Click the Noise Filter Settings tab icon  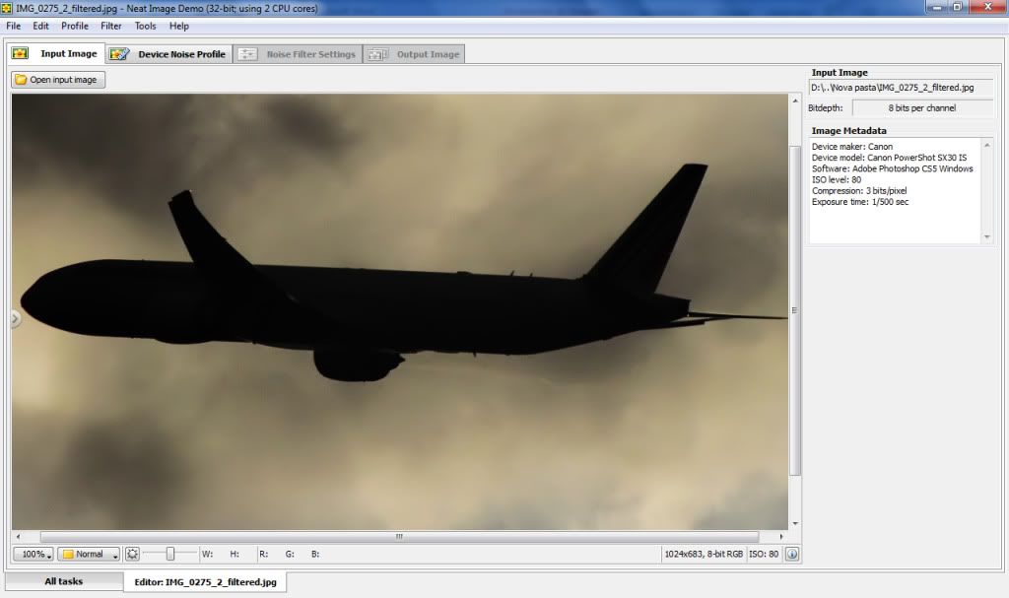click(x=247, y=54)
